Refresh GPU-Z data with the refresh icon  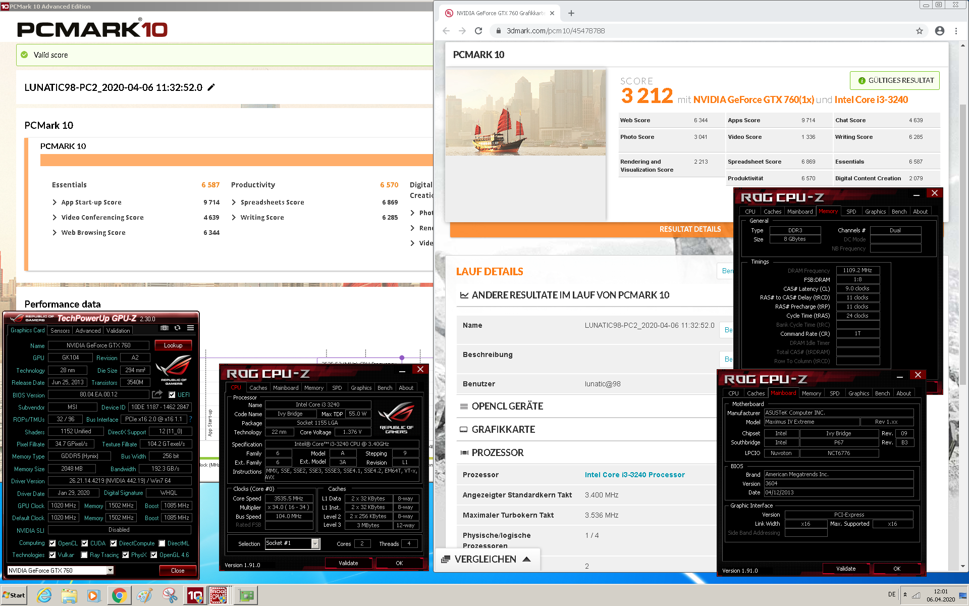[x=178, y=328]
